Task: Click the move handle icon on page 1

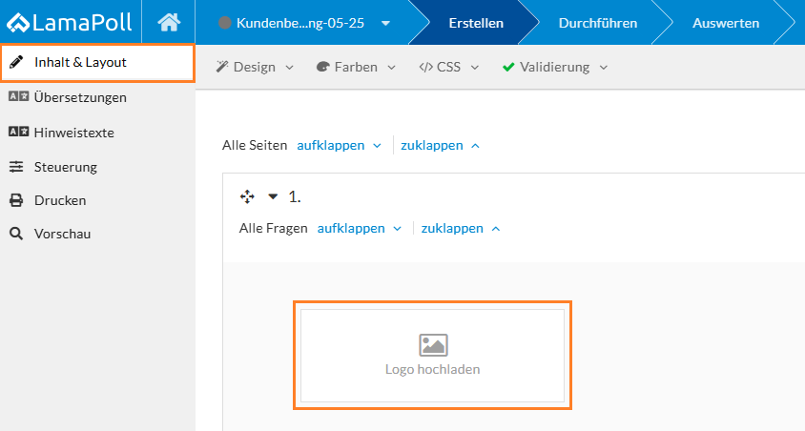Action: (x=247, y=196)
